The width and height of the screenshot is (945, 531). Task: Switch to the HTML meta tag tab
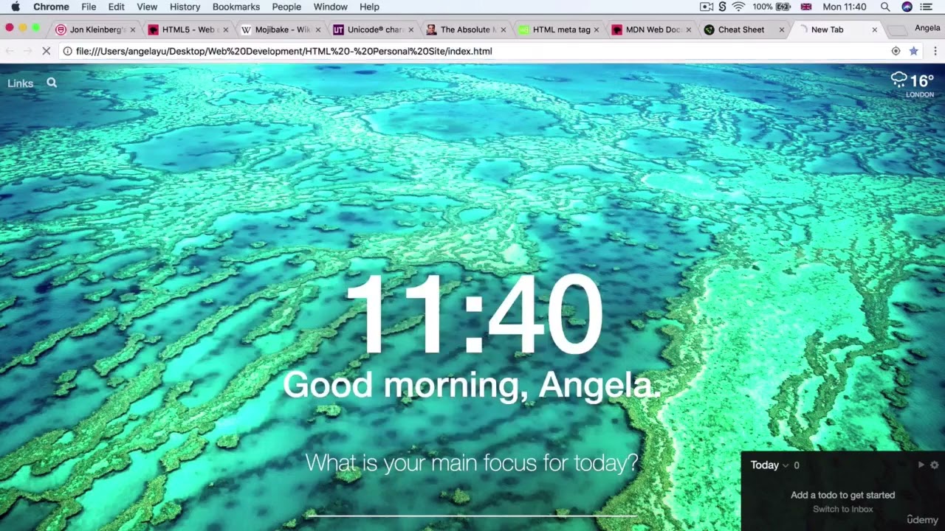coord(558,29)
